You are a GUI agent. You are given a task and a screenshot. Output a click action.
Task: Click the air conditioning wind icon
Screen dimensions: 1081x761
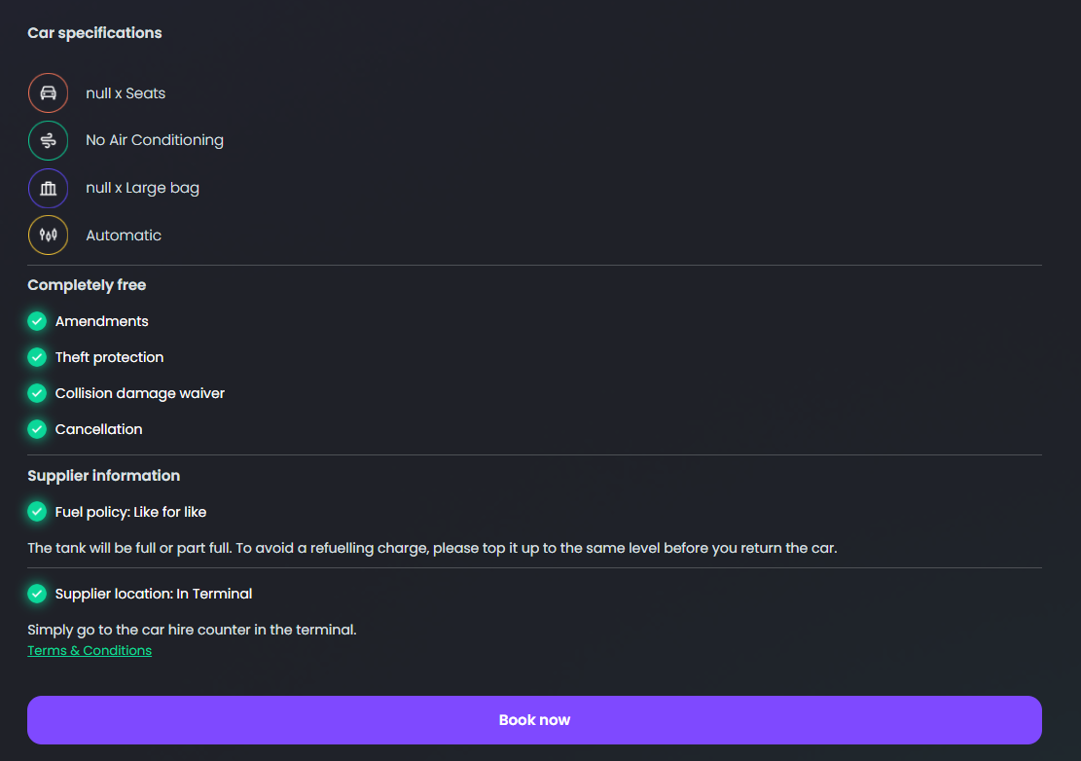click(48, 140)
